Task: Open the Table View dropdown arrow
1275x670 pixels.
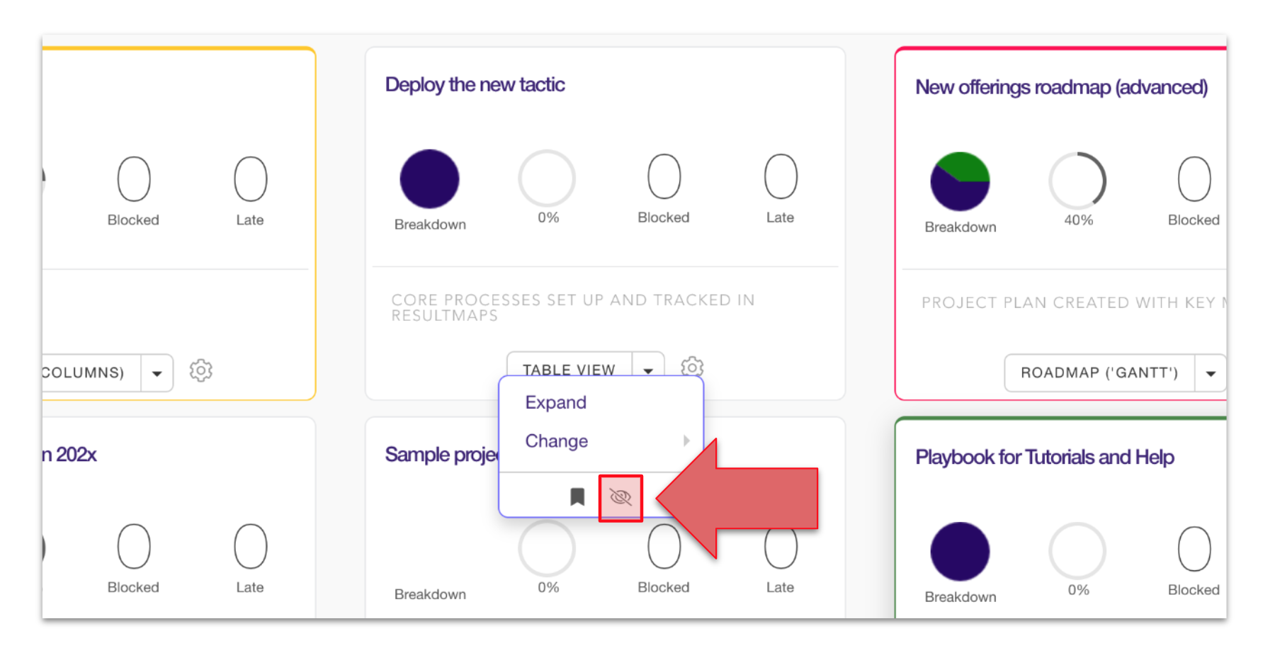Action: point(648,370)
